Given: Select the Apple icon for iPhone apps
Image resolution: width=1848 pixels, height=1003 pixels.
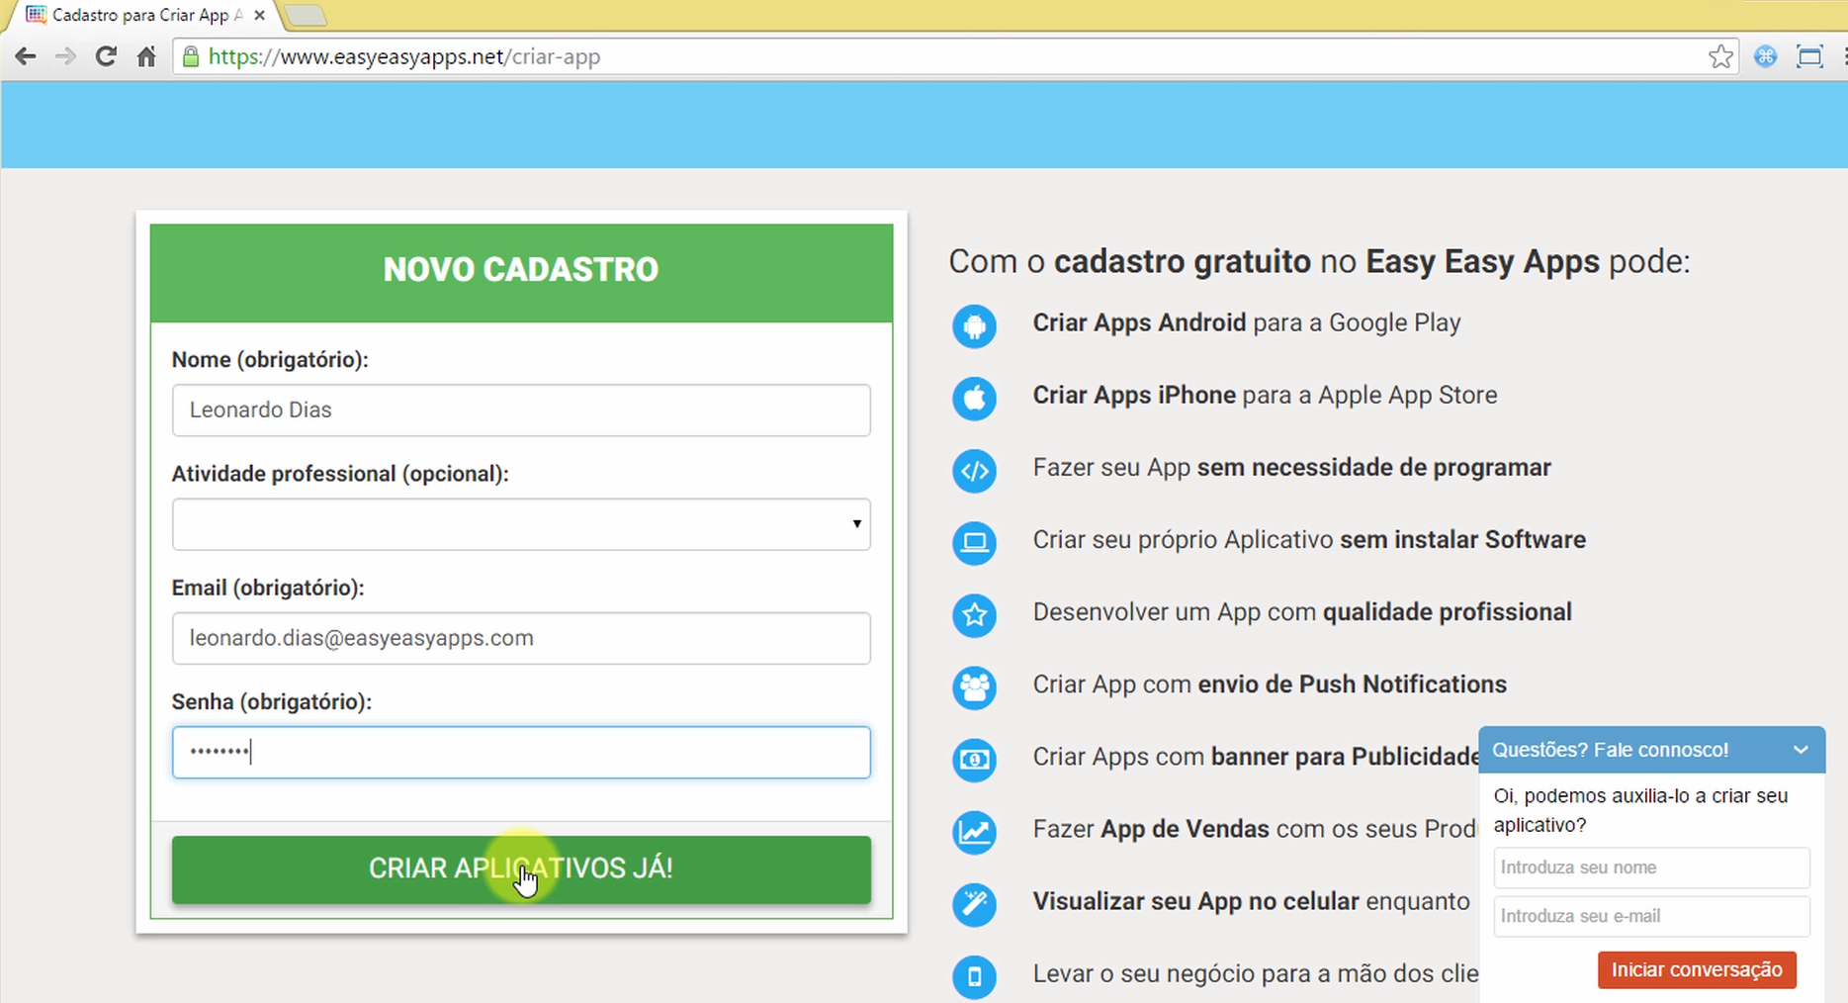Looking at the screenshot, I should [974, 399].
